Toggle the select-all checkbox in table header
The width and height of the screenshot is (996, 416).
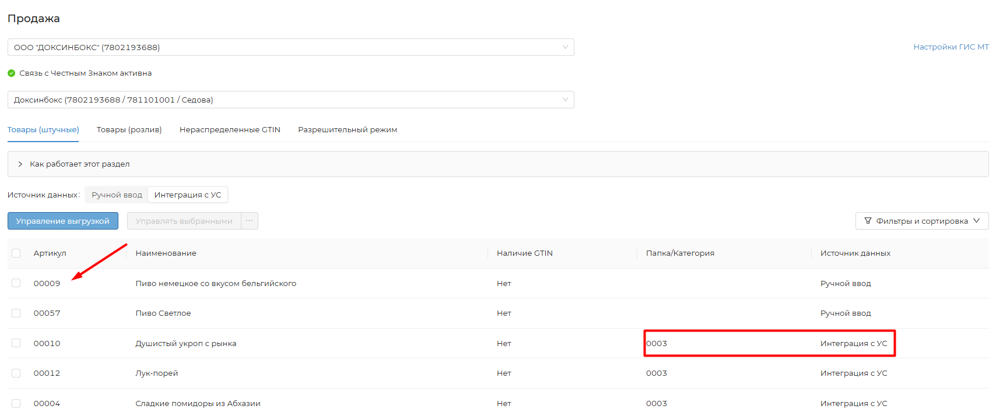point(16,253)
